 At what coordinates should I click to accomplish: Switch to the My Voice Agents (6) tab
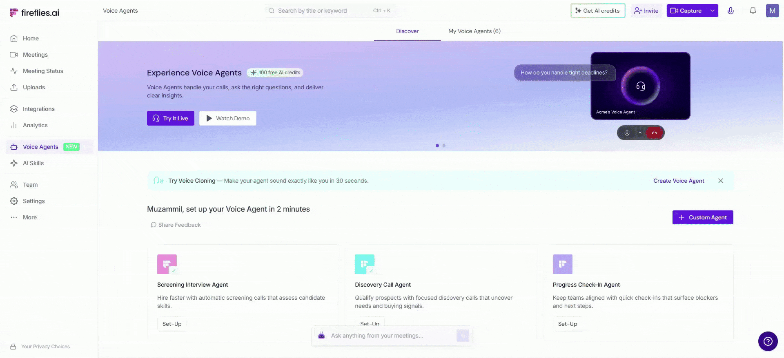[474, 31]
